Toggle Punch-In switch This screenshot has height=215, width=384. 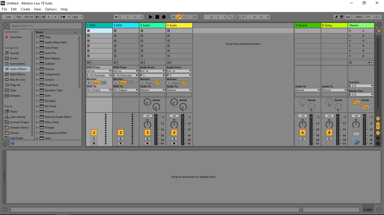pyautogui.click(x=230, y=17)
